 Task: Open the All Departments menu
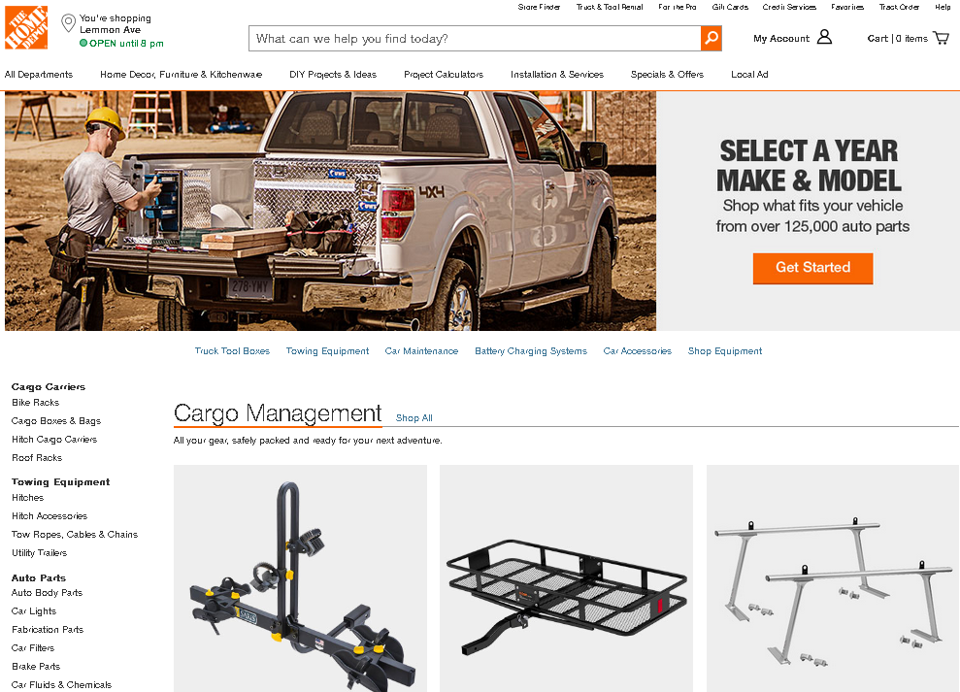39,74
